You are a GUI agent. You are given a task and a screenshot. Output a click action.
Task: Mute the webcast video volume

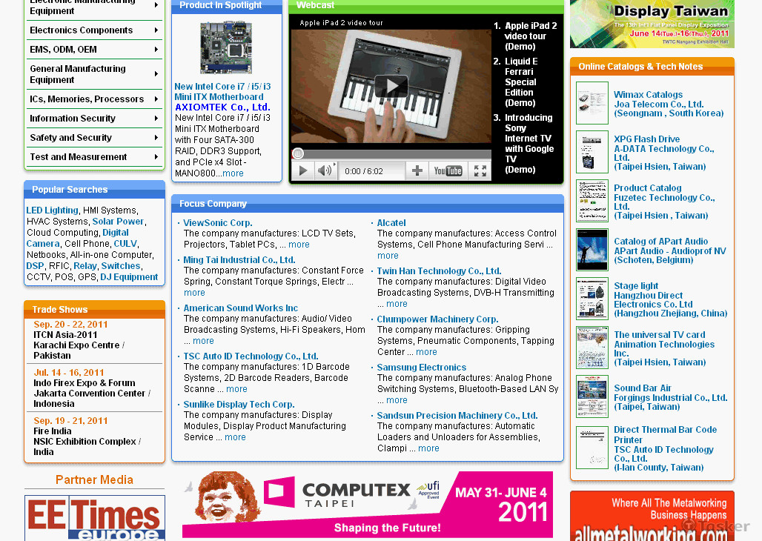point(325,171)
